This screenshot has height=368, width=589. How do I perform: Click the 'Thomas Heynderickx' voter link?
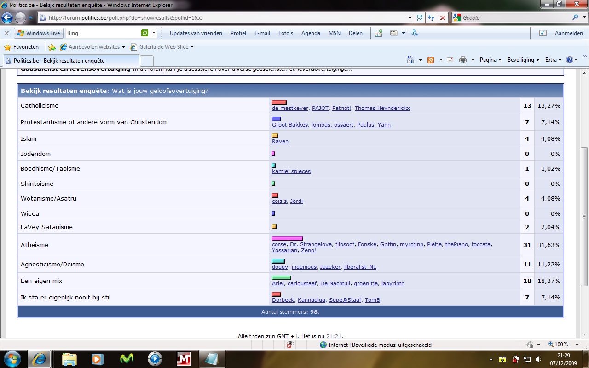click(x=382, y=108)
